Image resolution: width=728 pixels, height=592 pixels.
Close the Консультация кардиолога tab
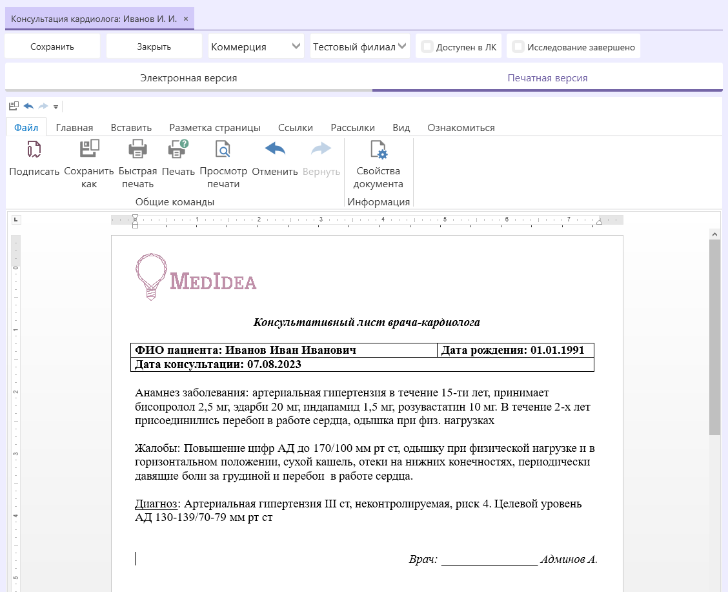(x=186, y=19)
